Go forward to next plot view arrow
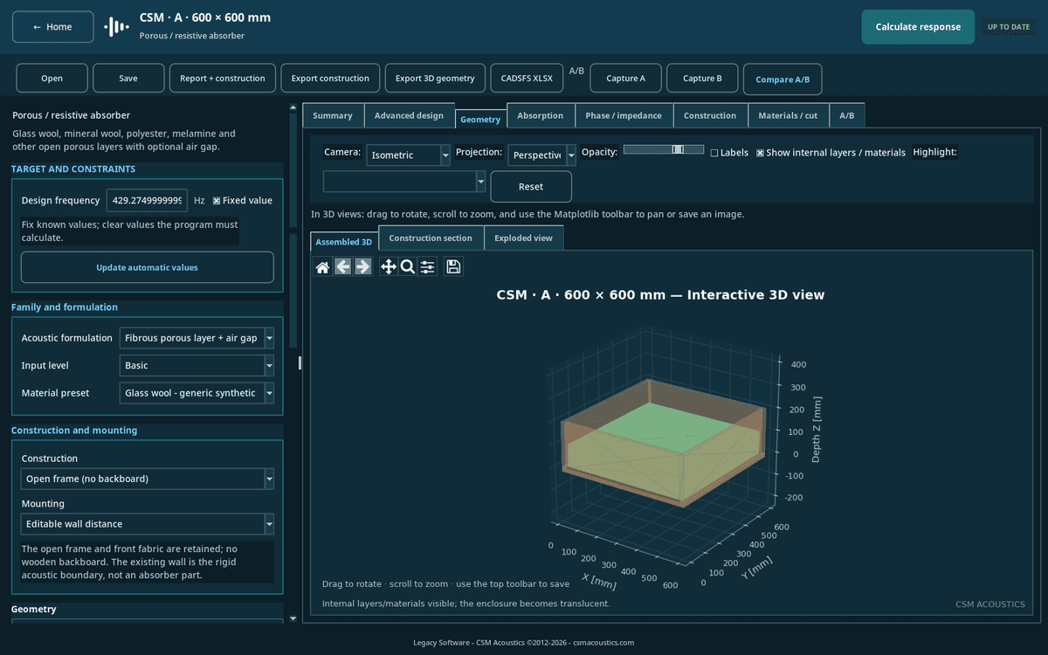Viewport: 1048px width, 655px height. pyautogui.click(x=363, y=267)
